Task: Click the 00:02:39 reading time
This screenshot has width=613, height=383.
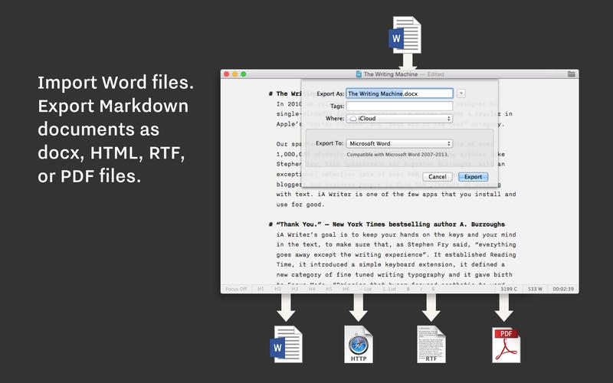Action: 563,289
